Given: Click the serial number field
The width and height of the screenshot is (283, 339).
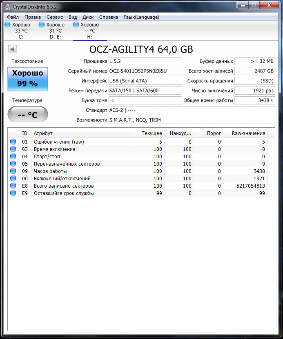Looking at the screenshot, I should (x=145, y=71).
